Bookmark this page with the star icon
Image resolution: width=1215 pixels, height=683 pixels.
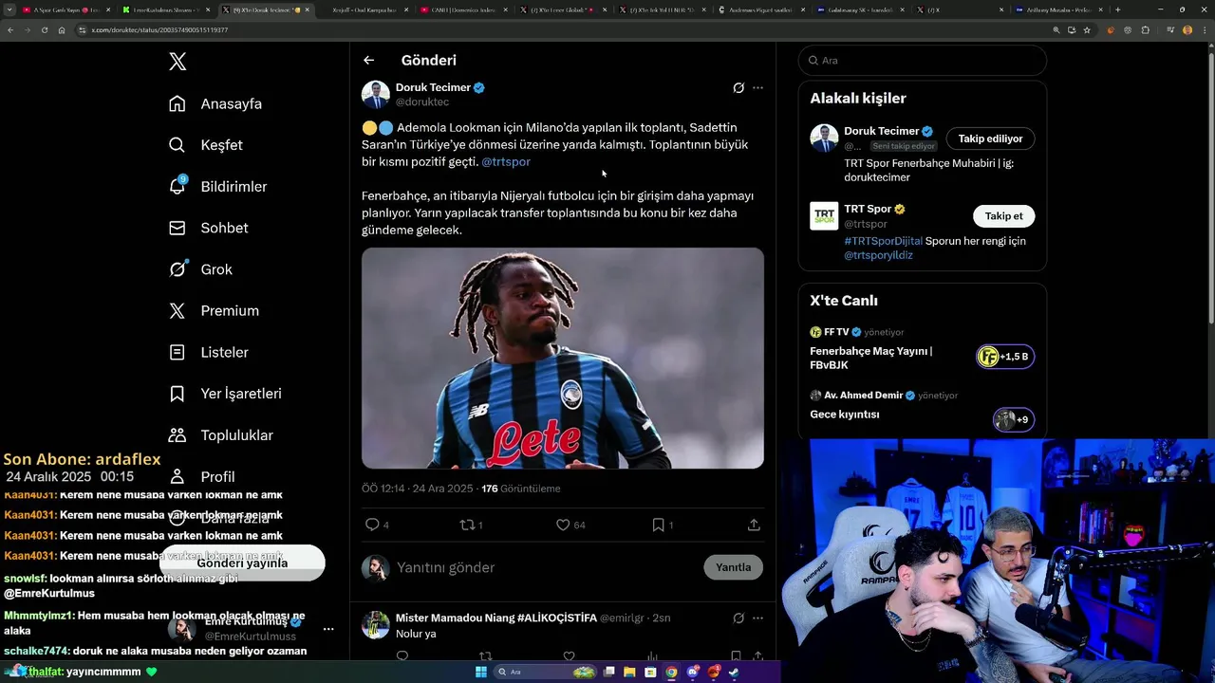[1087, 29]
